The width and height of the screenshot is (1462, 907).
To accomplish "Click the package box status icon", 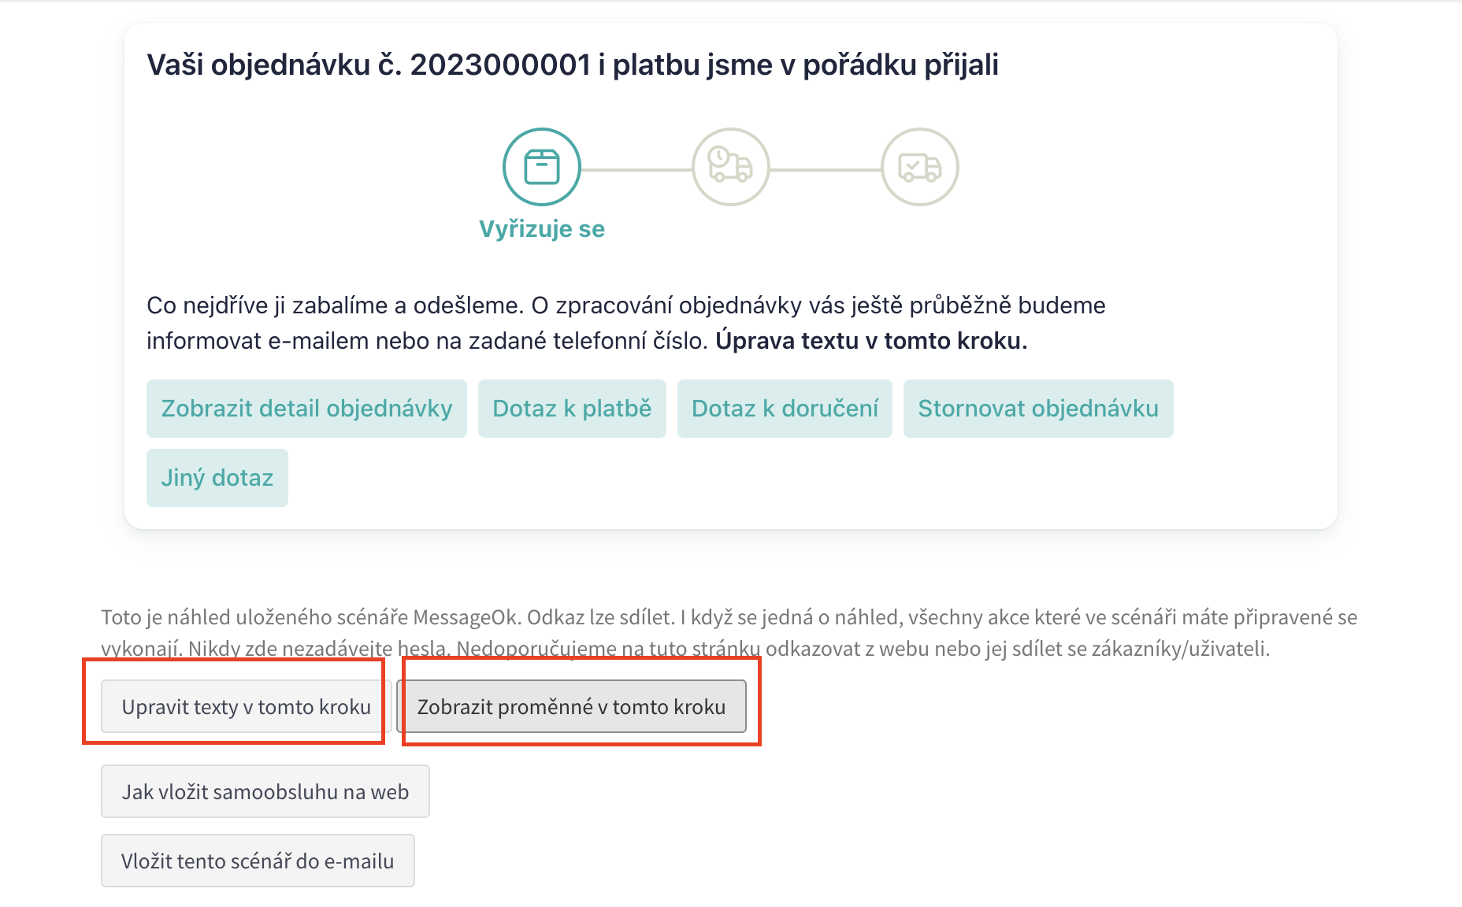I will pos(542,167).
